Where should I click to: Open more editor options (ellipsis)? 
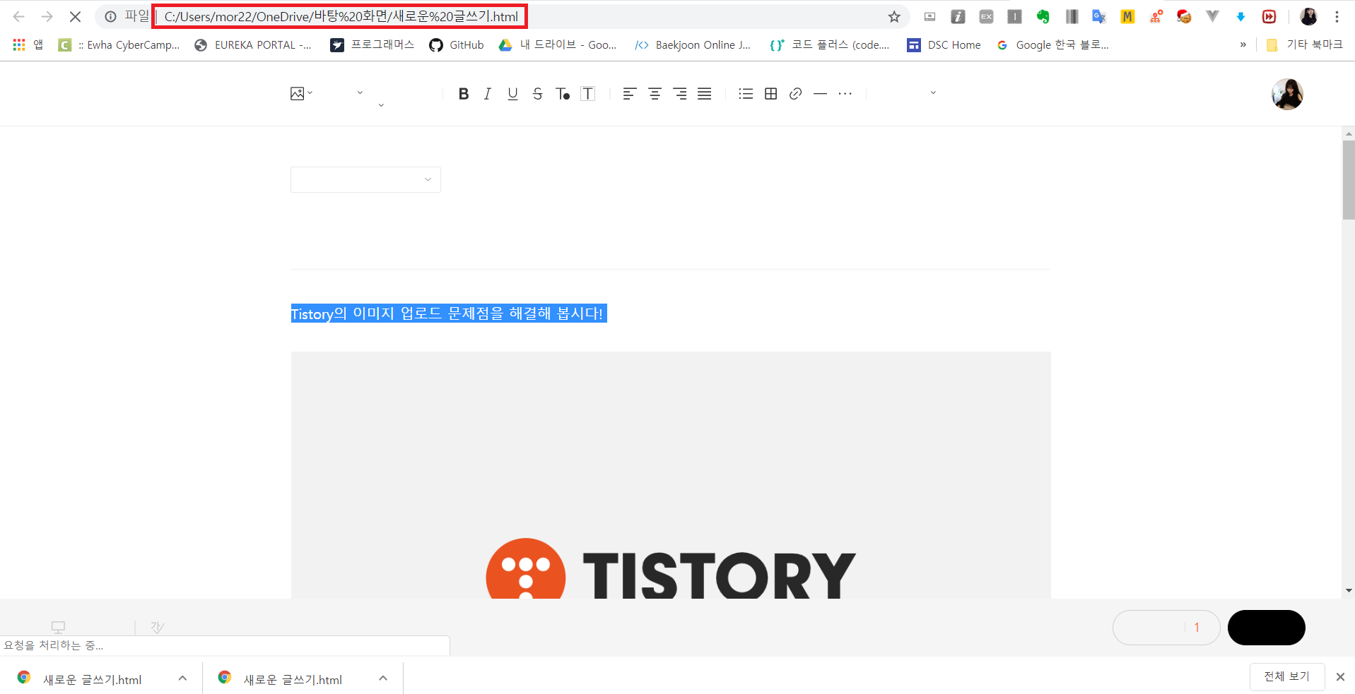point(845,94)
